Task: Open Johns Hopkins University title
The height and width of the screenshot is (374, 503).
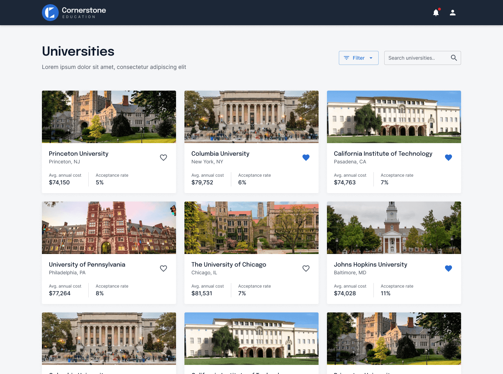Action: tap(371, 264)
